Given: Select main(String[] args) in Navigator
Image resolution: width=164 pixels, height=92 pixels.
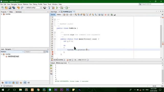Looking at the screenshot, I should (13, 56).
